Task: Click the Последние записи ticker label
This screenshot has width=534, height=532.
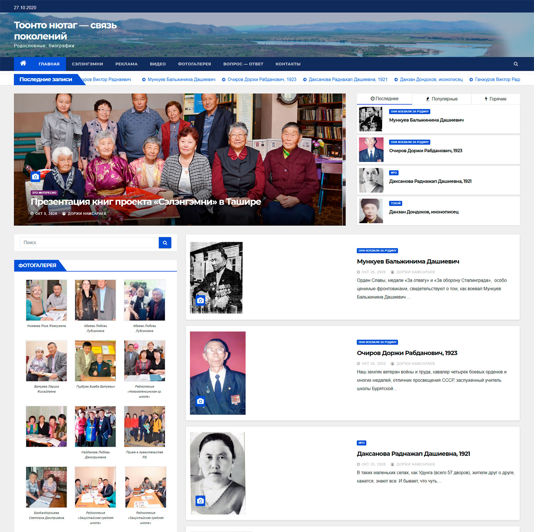Action: (46, 79)
